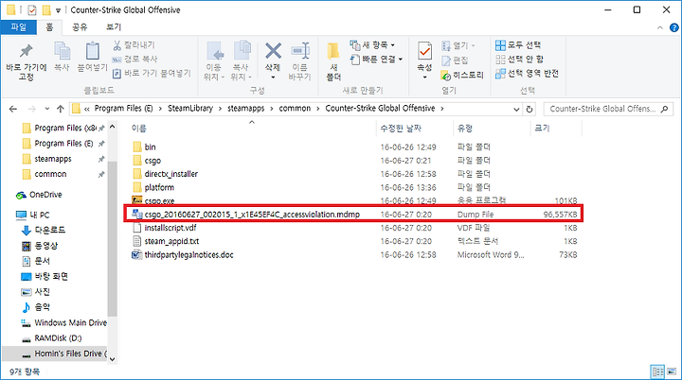Open the File (파일) ribbon tab
This screenshot has width=682, height=380.
click(18, 27)
